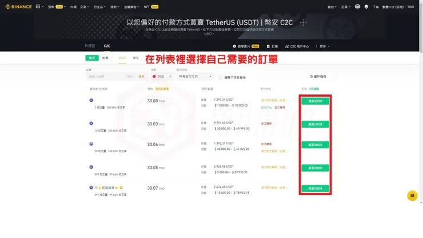Expand the buy crypto menu with yellow badge
Viewport: 423px width, 238px height.
click(57, 7)
